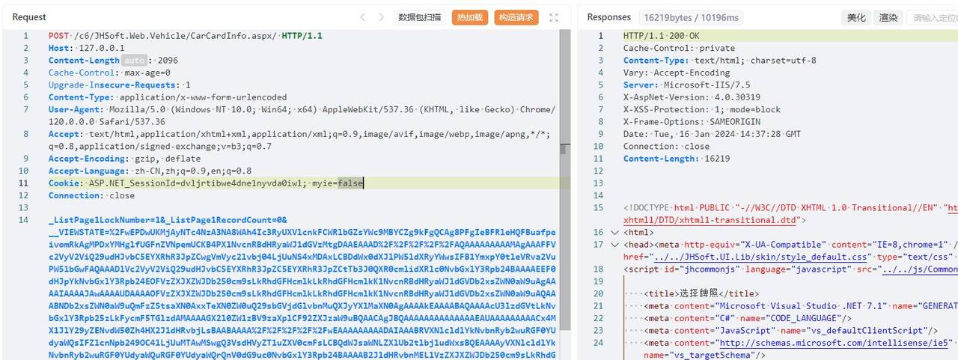Image resolution: width=958 pixels, height=360 pixels.
Task: Click the 16219bytes / 10196ms response info badge
Action: 690,17
